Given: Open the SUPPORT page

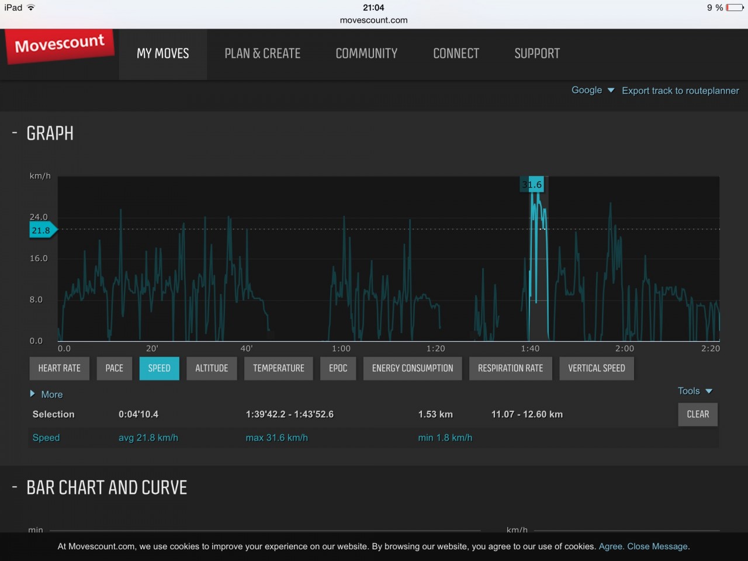Looking at the screenshot, I should point(537,54).
